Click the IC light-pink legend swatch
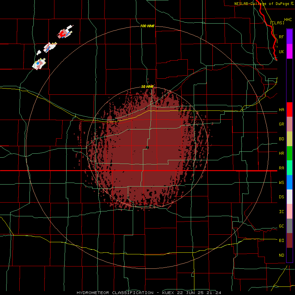The image size is (295, 295). pos(289,211)
